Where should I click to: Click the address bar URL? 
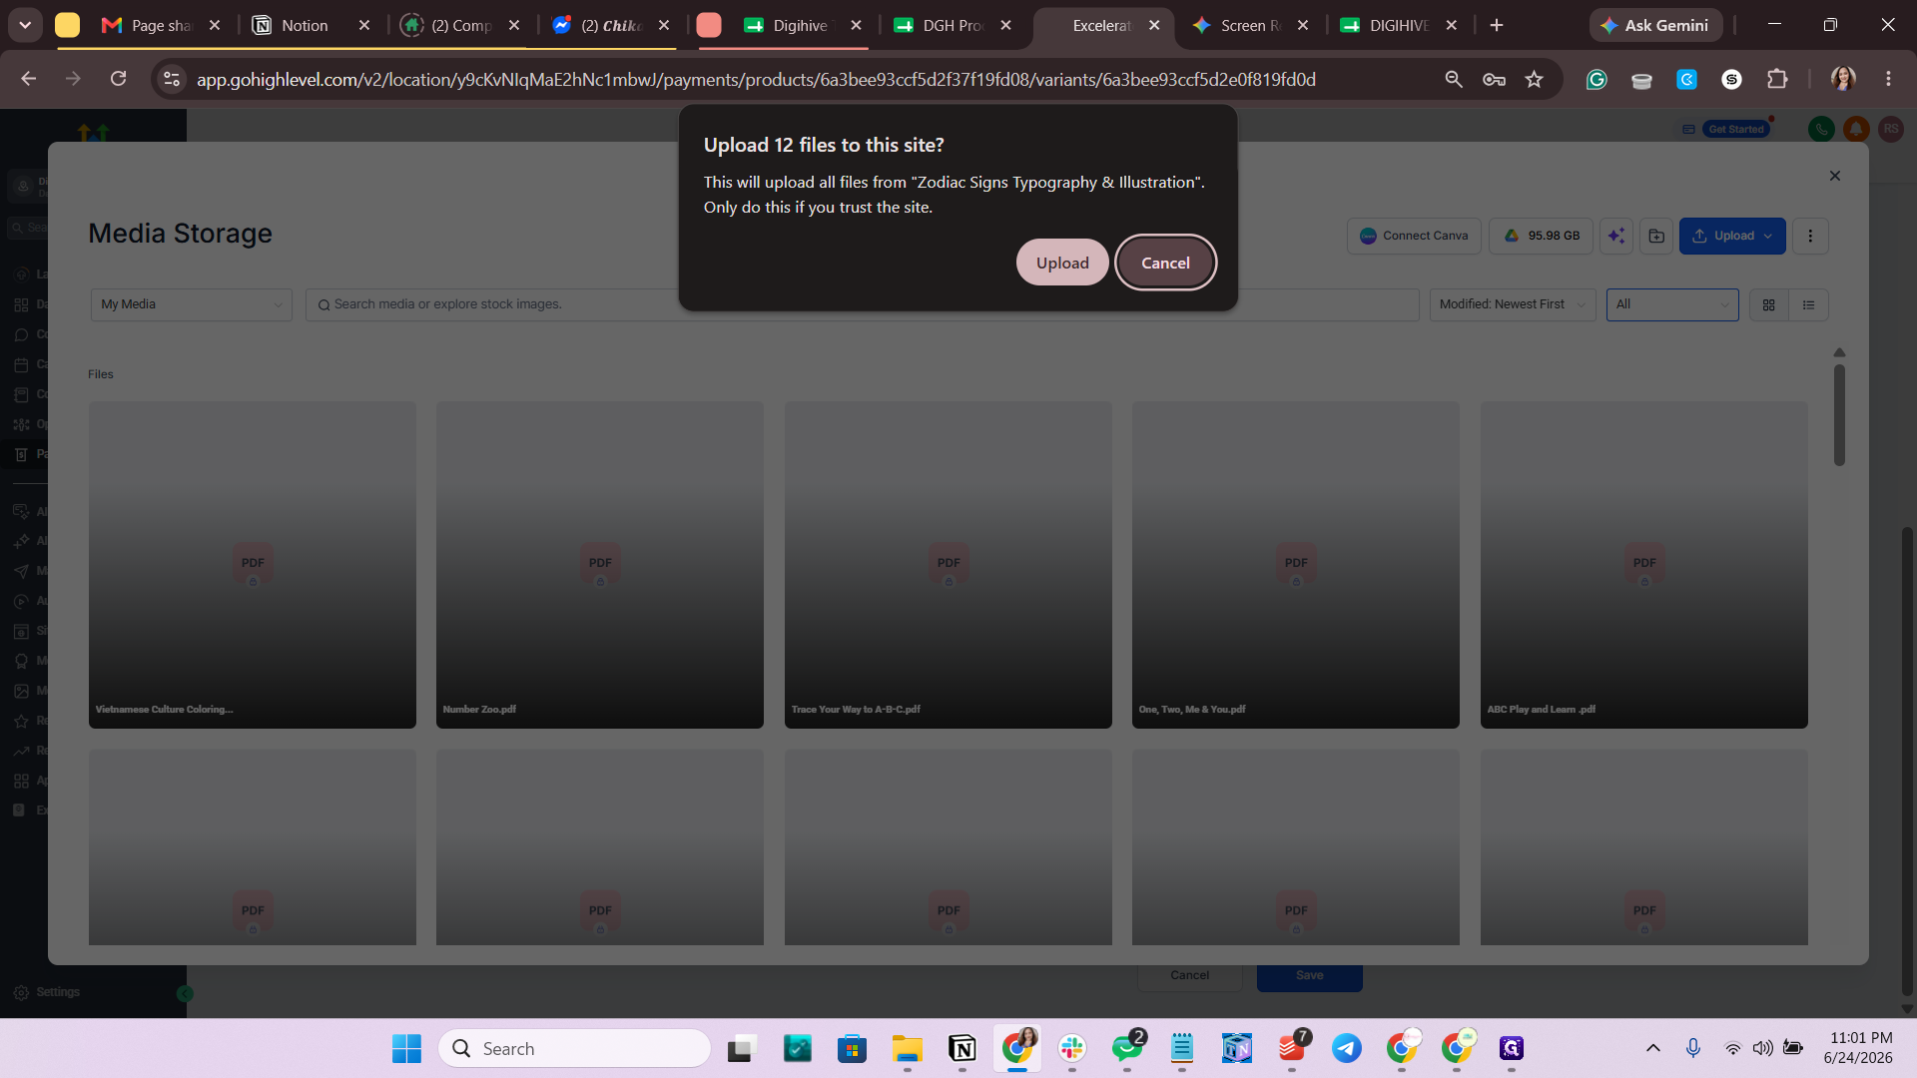[756, 79]
